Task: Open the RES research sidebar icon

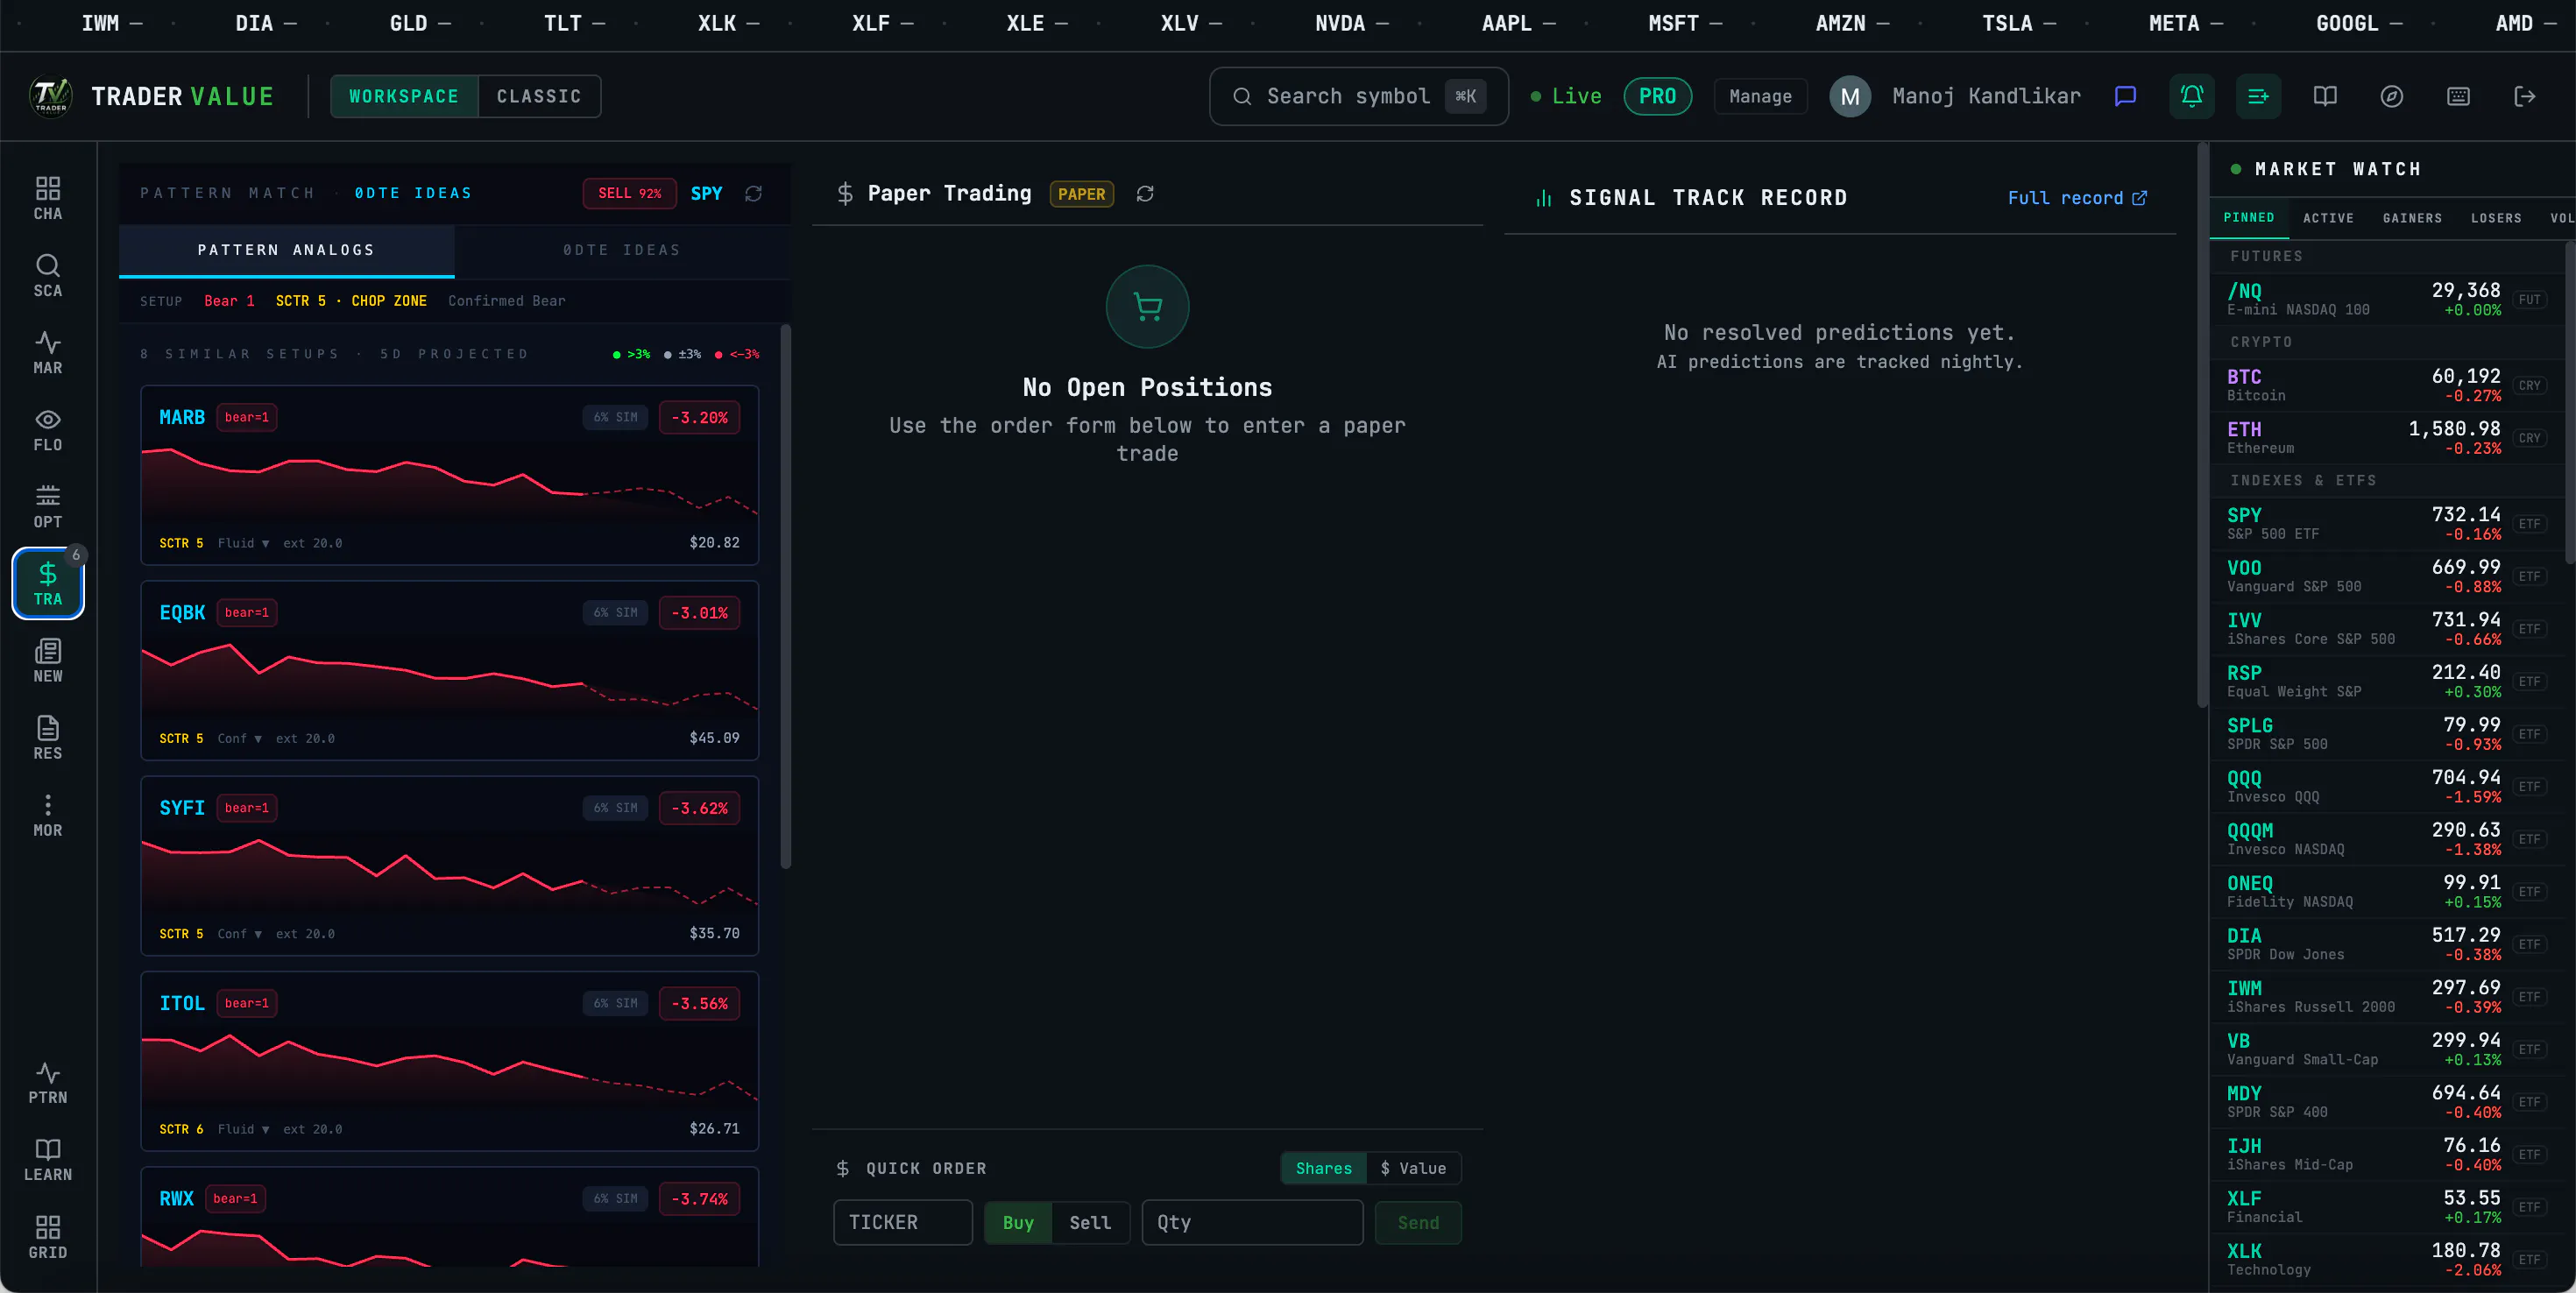Action: 48,737
